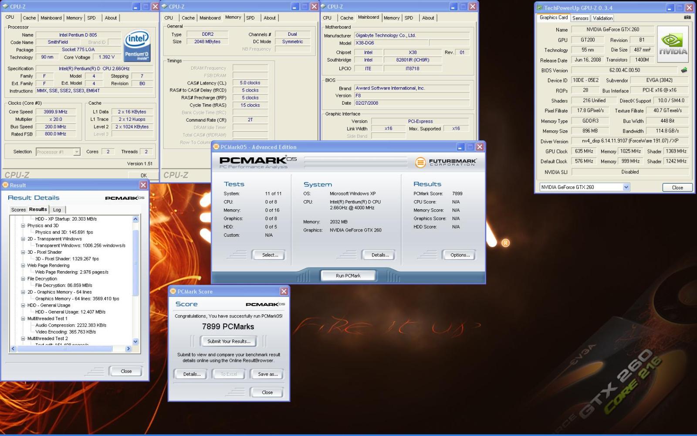
Task: Click the Intel Pentium D logo in CPU-Z
Action: (x=137, y=46)
